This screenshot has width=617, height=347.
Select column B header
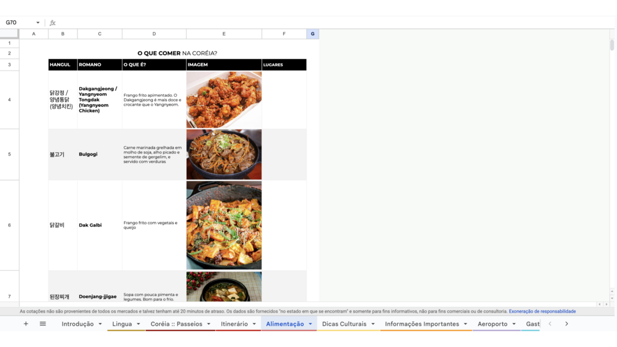[63, 34]
